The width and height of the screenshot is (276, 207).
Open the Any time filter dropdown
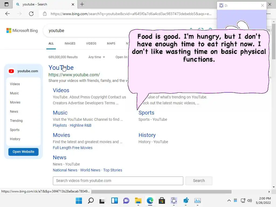[x=96, y=57]
